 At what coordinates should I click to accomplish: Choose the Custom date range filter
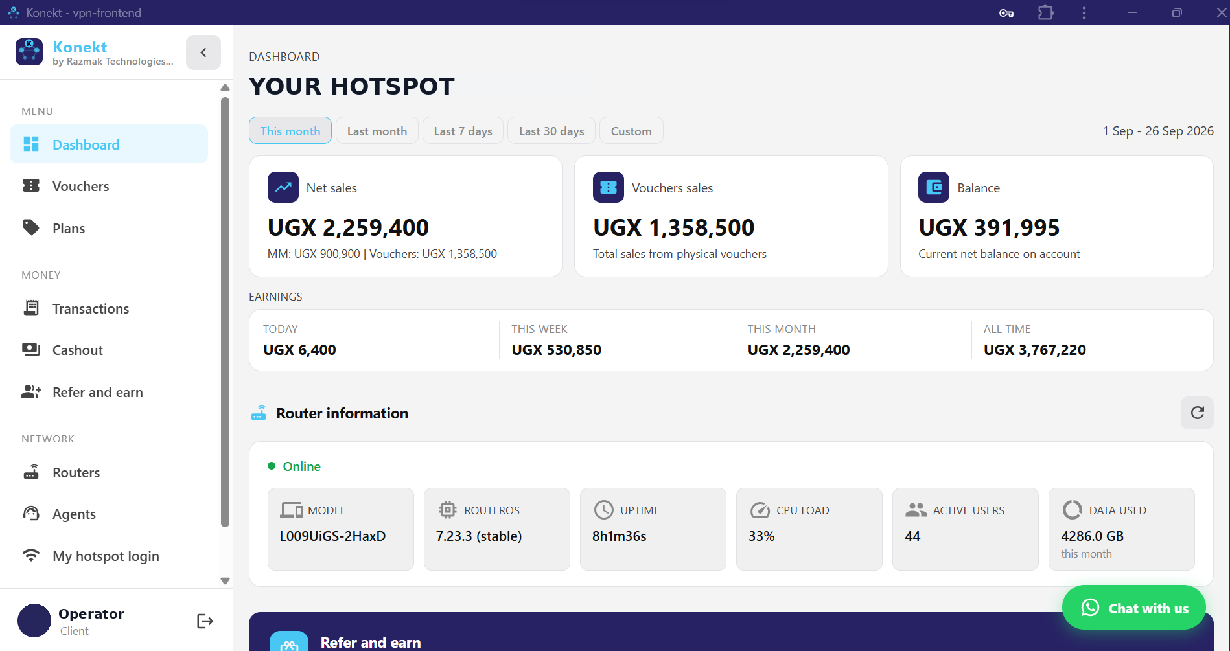[631, 131]
